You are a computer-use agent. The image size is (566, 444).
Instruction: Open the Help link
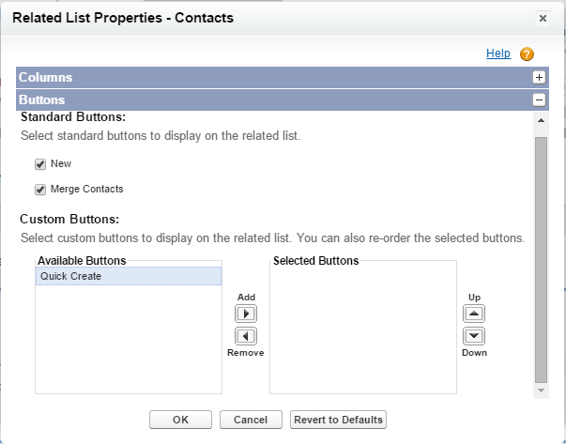pyautogui.click(x=497, y=54)
